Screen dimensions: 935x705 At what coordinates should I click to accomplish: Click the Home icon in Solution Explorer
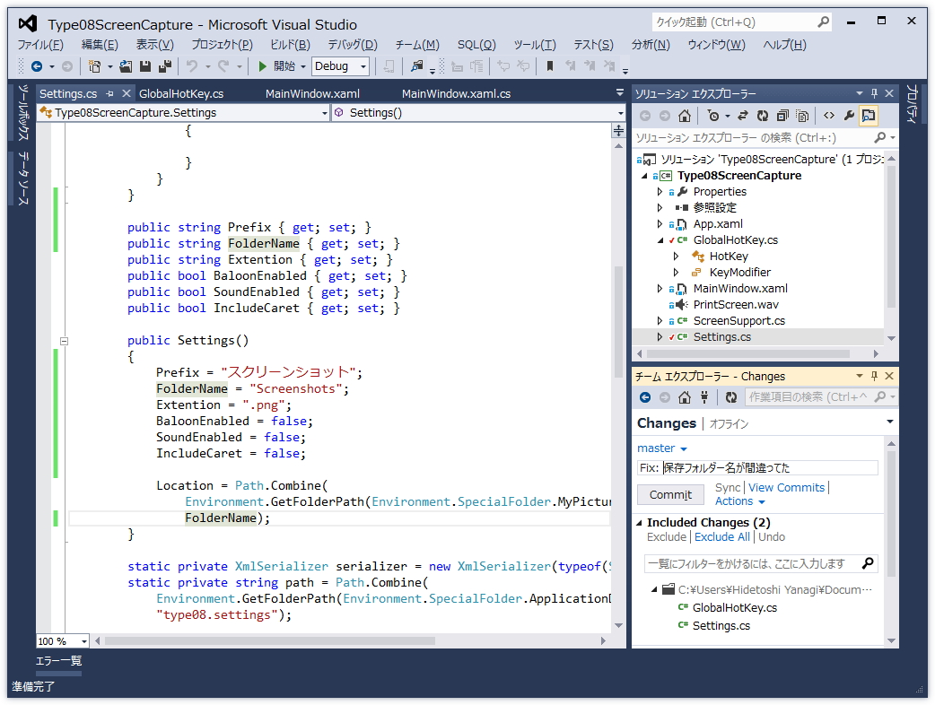click(685, 116)
